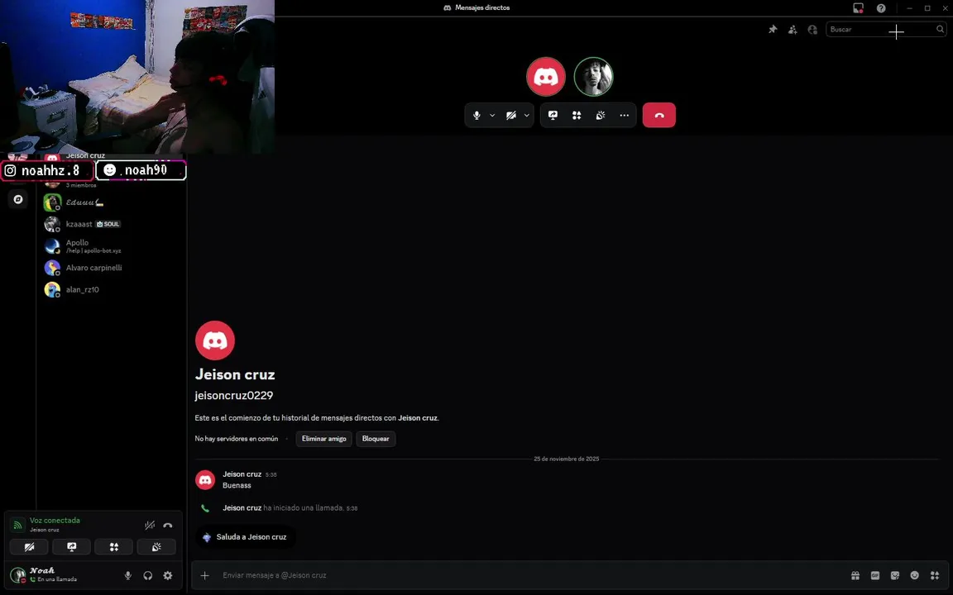Select Jeison cruz's red avatar in call
This screenshot has width=953, height=595.
546,77
